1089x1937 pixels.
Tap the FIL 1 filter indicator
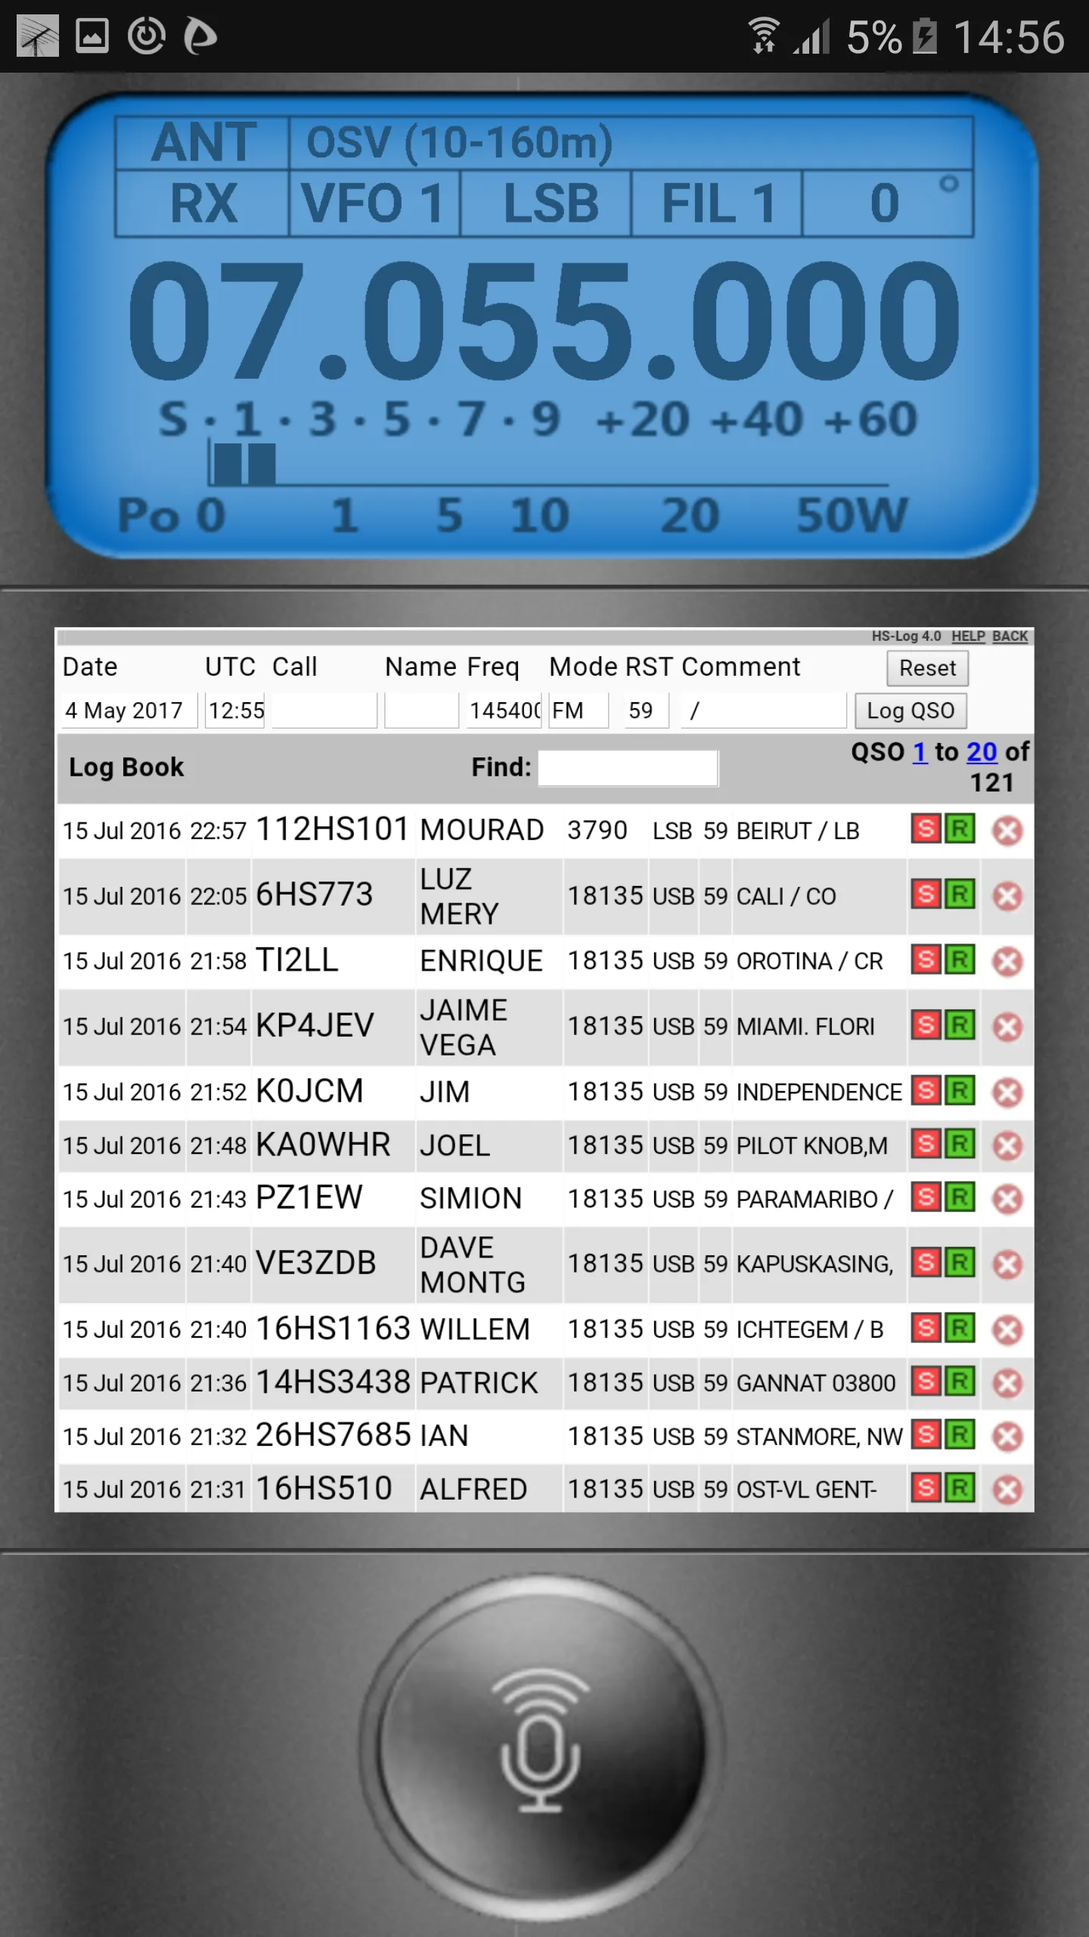coord(717,204)
